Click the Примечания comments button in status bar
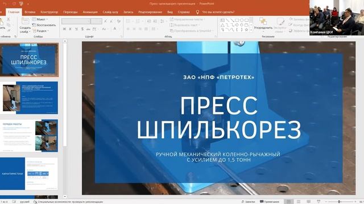 click(x=270, y=202)
